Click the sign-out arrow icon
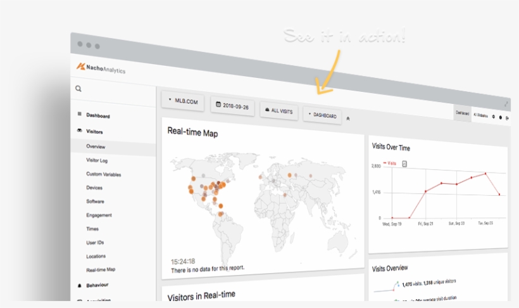 coord(507,118)
